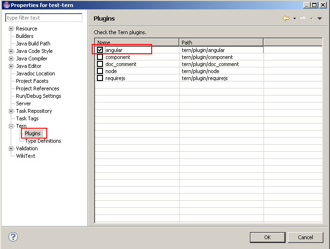Select the tern/plugin/doc_comment path cell
This screenshot has height=249, width=330.
tap(221, 64)
